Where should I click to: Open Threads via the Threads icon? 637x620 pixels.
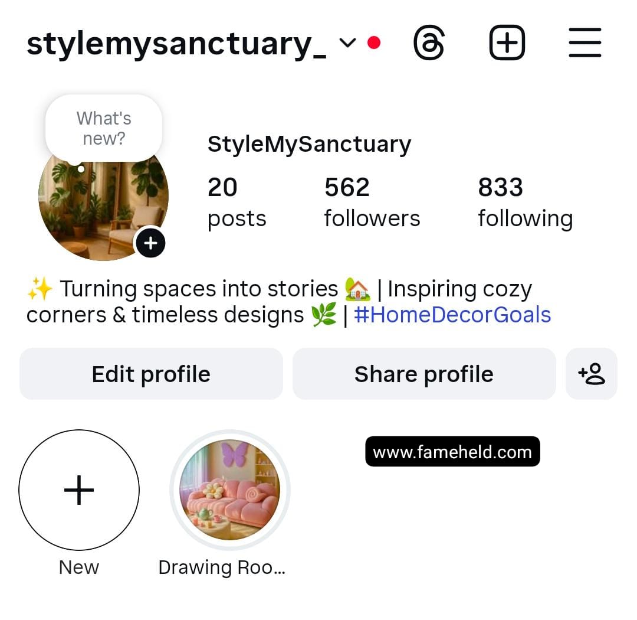pos(429,43)
